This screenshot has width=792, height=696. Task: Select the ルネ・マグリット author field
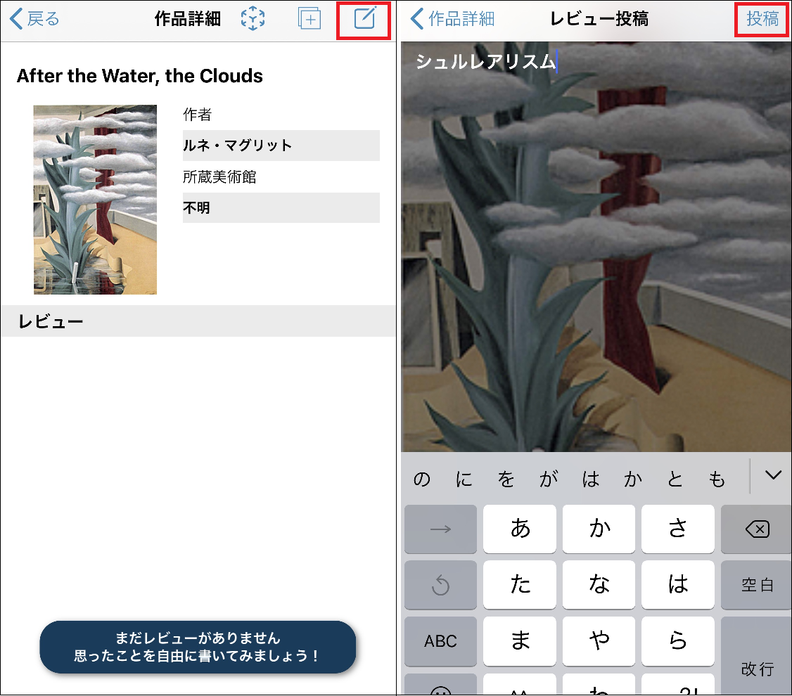tap(281, 146)
